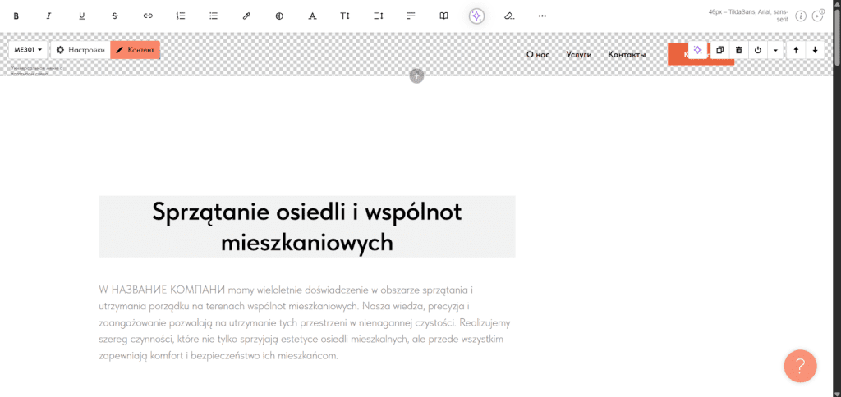Add a new block with plus button
The width and height of the screenshot is (841, 397).
[416, 76]
